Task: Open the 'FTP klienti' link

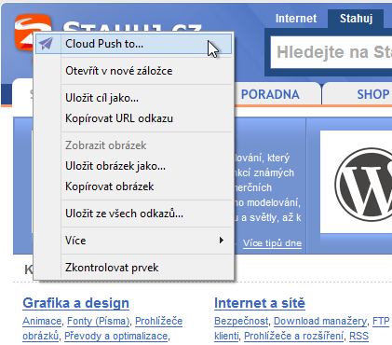Action: point(381,321)
